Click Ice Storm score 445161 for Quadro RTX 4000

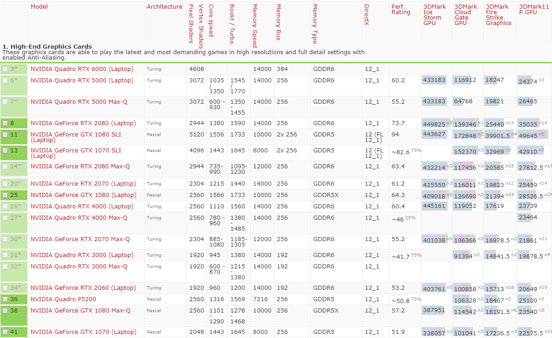[434, 207]
